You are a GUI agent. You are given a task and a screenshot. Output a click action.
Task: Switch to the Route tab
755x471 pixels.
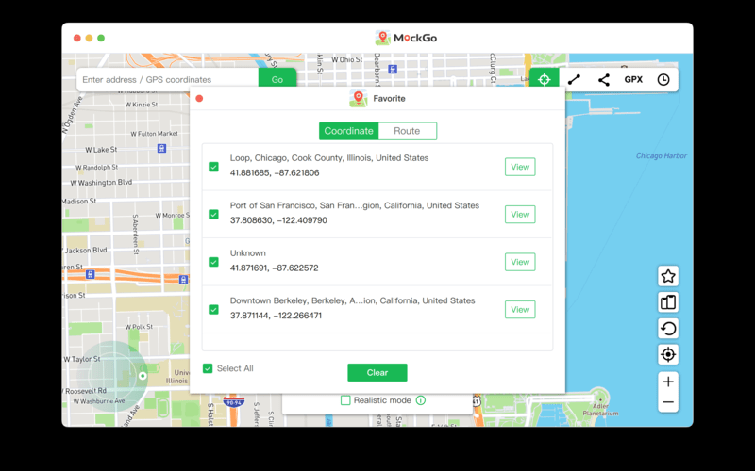[x=408, y=131]
